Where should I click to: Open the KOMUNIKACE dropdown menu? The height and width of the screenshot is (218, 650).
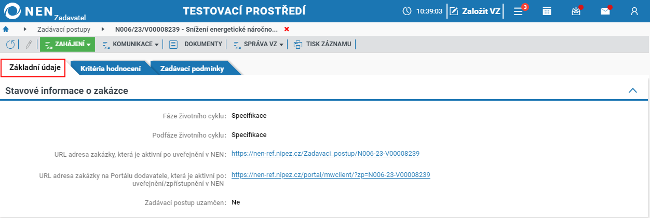[130, 45]
